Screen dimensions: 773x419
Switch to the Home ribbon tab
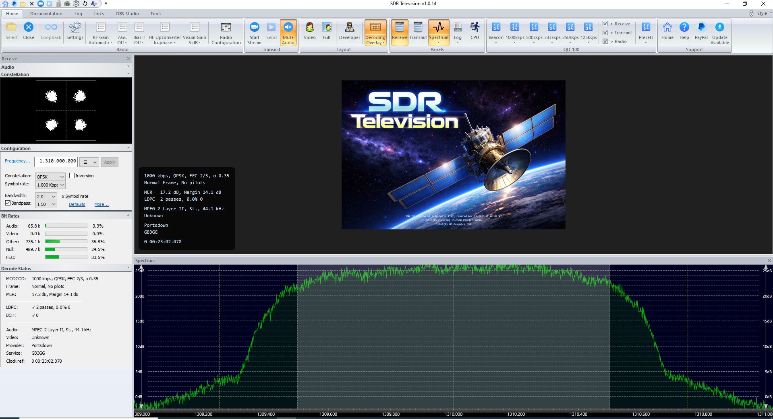[12, 14]
